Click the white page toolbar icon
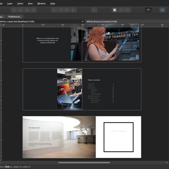Viewport: 169px width, 169px height. [115, 10]
